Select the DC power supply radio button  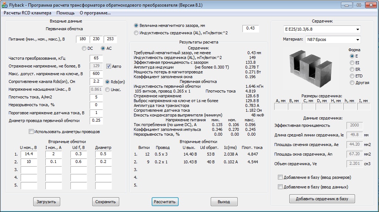pyautogui.click(x=84, y=48)
